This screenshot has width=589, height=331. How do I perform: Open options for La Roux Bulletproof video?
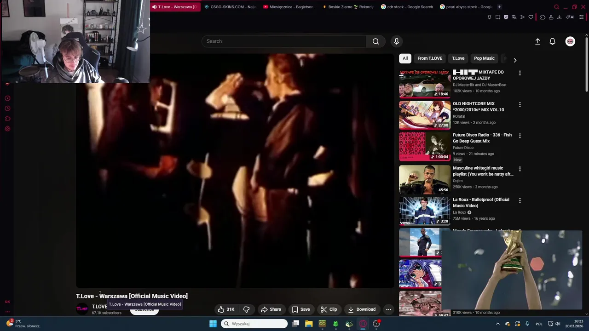coord(520,200)
